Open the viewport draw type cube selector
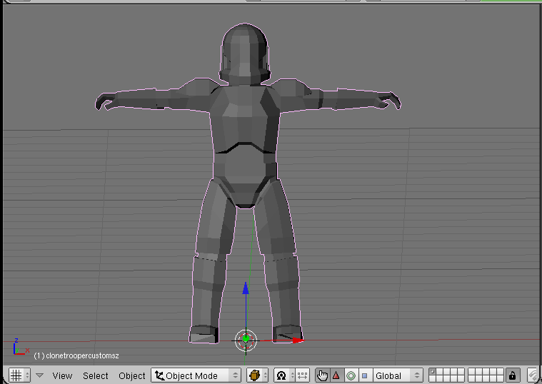This screenshot has height=384, width=542. click(258, 375)
